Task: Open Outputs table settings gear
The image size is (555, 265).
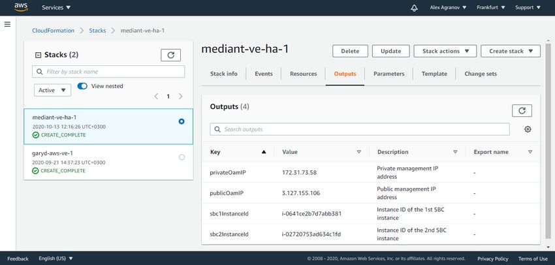Action: 528,129
